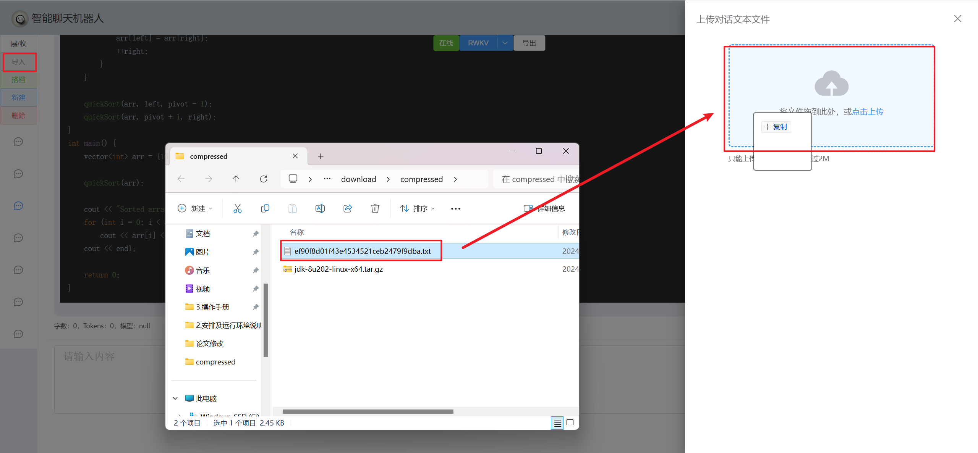The image size is (978, 453).
Task: Go forward in Explorer navigation
Action: pos(209,179)
